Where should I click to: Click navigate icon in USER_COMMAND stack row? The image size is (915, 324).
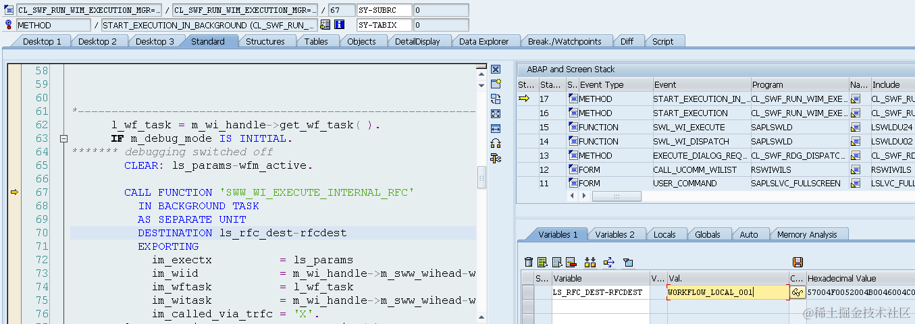click(856, 184)
